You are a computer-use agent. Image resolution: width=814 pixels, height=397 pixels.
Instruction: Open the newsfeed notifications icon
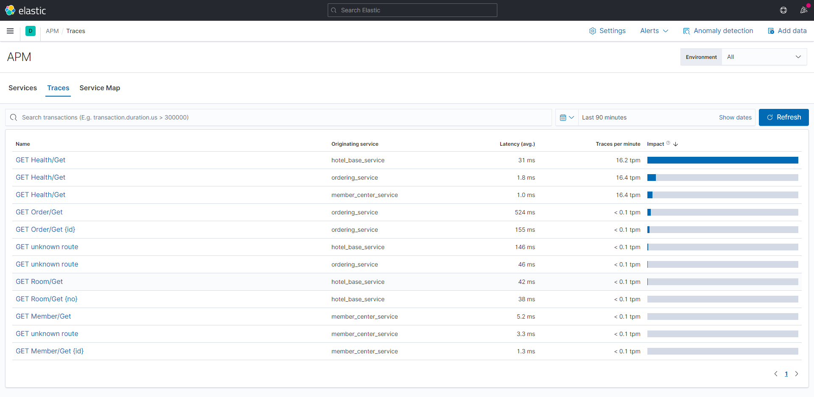(803, 10)
